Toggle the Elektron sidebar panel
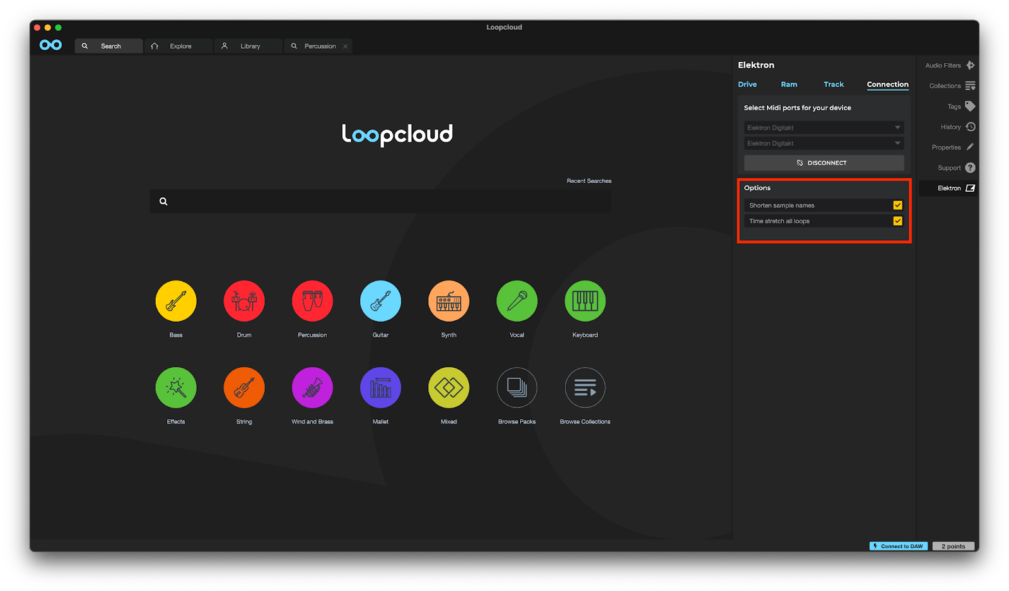The width and height of the screenshot is (1009, 591). coord(948,188)
